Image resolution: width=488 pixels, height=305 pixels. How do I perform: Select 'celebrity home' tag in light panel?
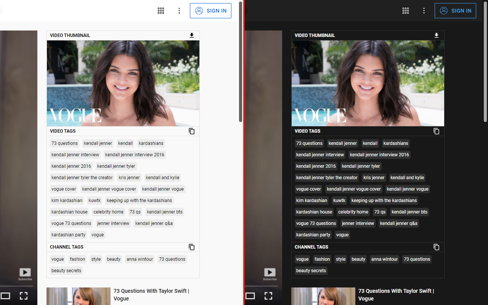point(109,212)
